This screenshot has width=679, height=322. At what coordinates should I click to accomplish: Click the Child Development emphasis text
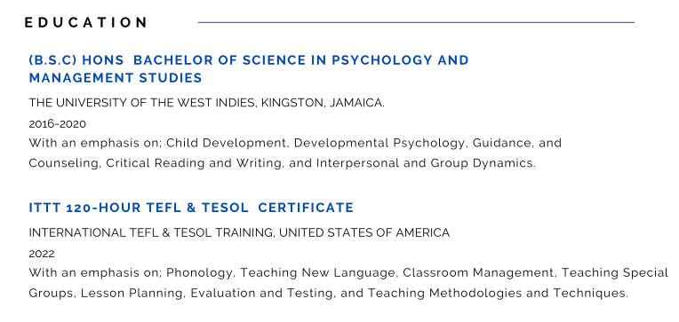click(226, 143)
